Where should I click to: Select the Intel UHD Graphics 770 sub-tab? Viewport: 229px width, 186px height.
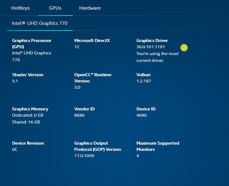tap(39, 23)
